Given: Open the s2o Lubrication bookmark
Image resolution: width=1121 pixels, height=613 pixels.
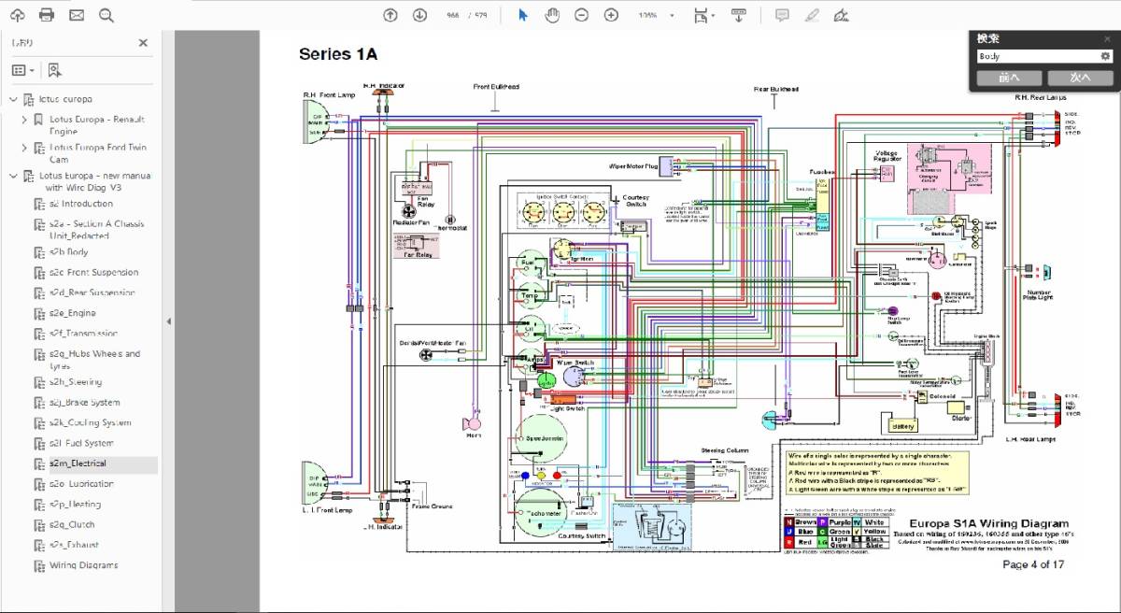Looking at the screenshot, I should [x=81, y=484].
